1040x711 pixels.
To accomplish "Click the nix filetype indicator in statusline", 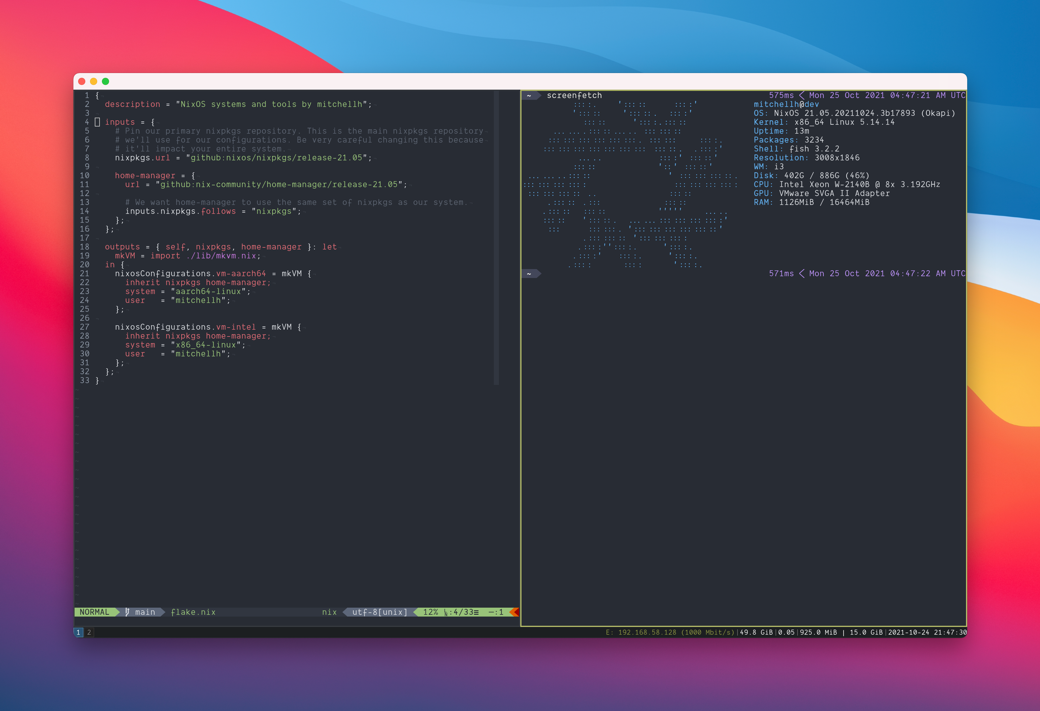I will click(329, 612).
